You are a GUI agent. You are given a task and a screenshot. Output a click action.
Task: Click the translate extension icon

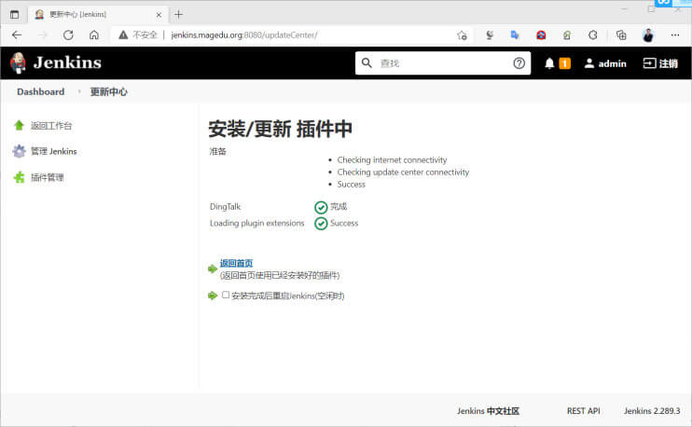(515, 34)
